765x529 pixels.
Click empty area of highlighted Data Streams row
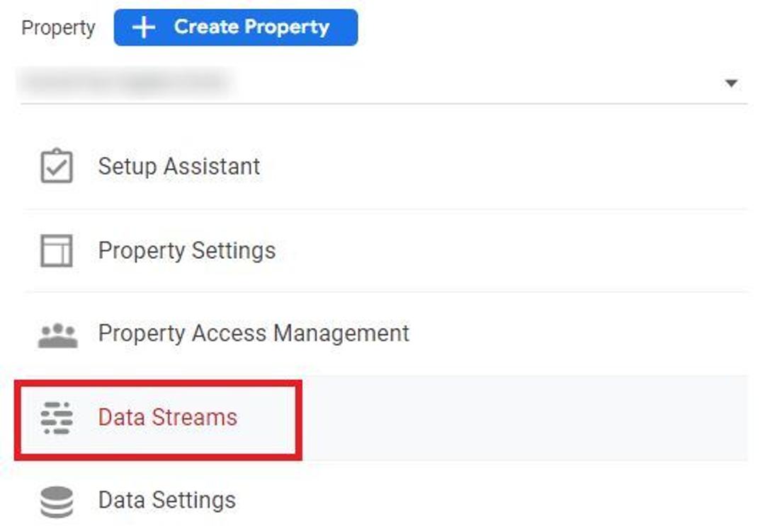[524, 417]
